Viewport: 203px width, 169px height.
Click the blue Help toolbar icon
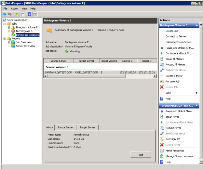(30, 14)
